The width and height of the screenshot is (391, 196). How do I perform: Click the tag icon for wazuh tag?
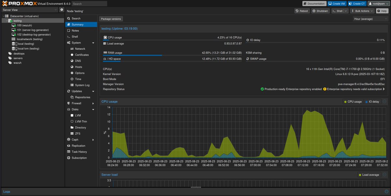point(10,63)
